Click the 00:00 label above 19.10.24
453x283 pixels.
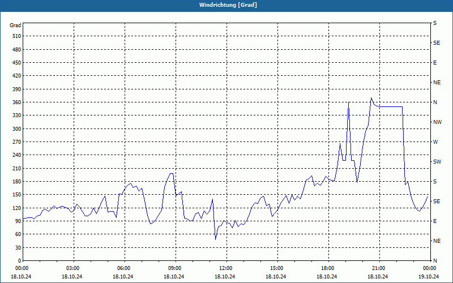430,268
